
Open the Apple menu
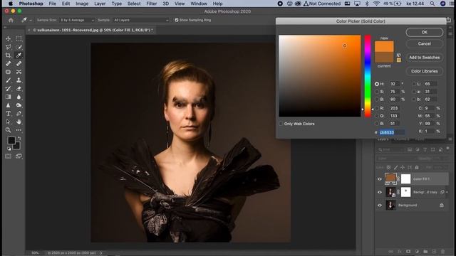pyautogui.click(x=11, y=4)
